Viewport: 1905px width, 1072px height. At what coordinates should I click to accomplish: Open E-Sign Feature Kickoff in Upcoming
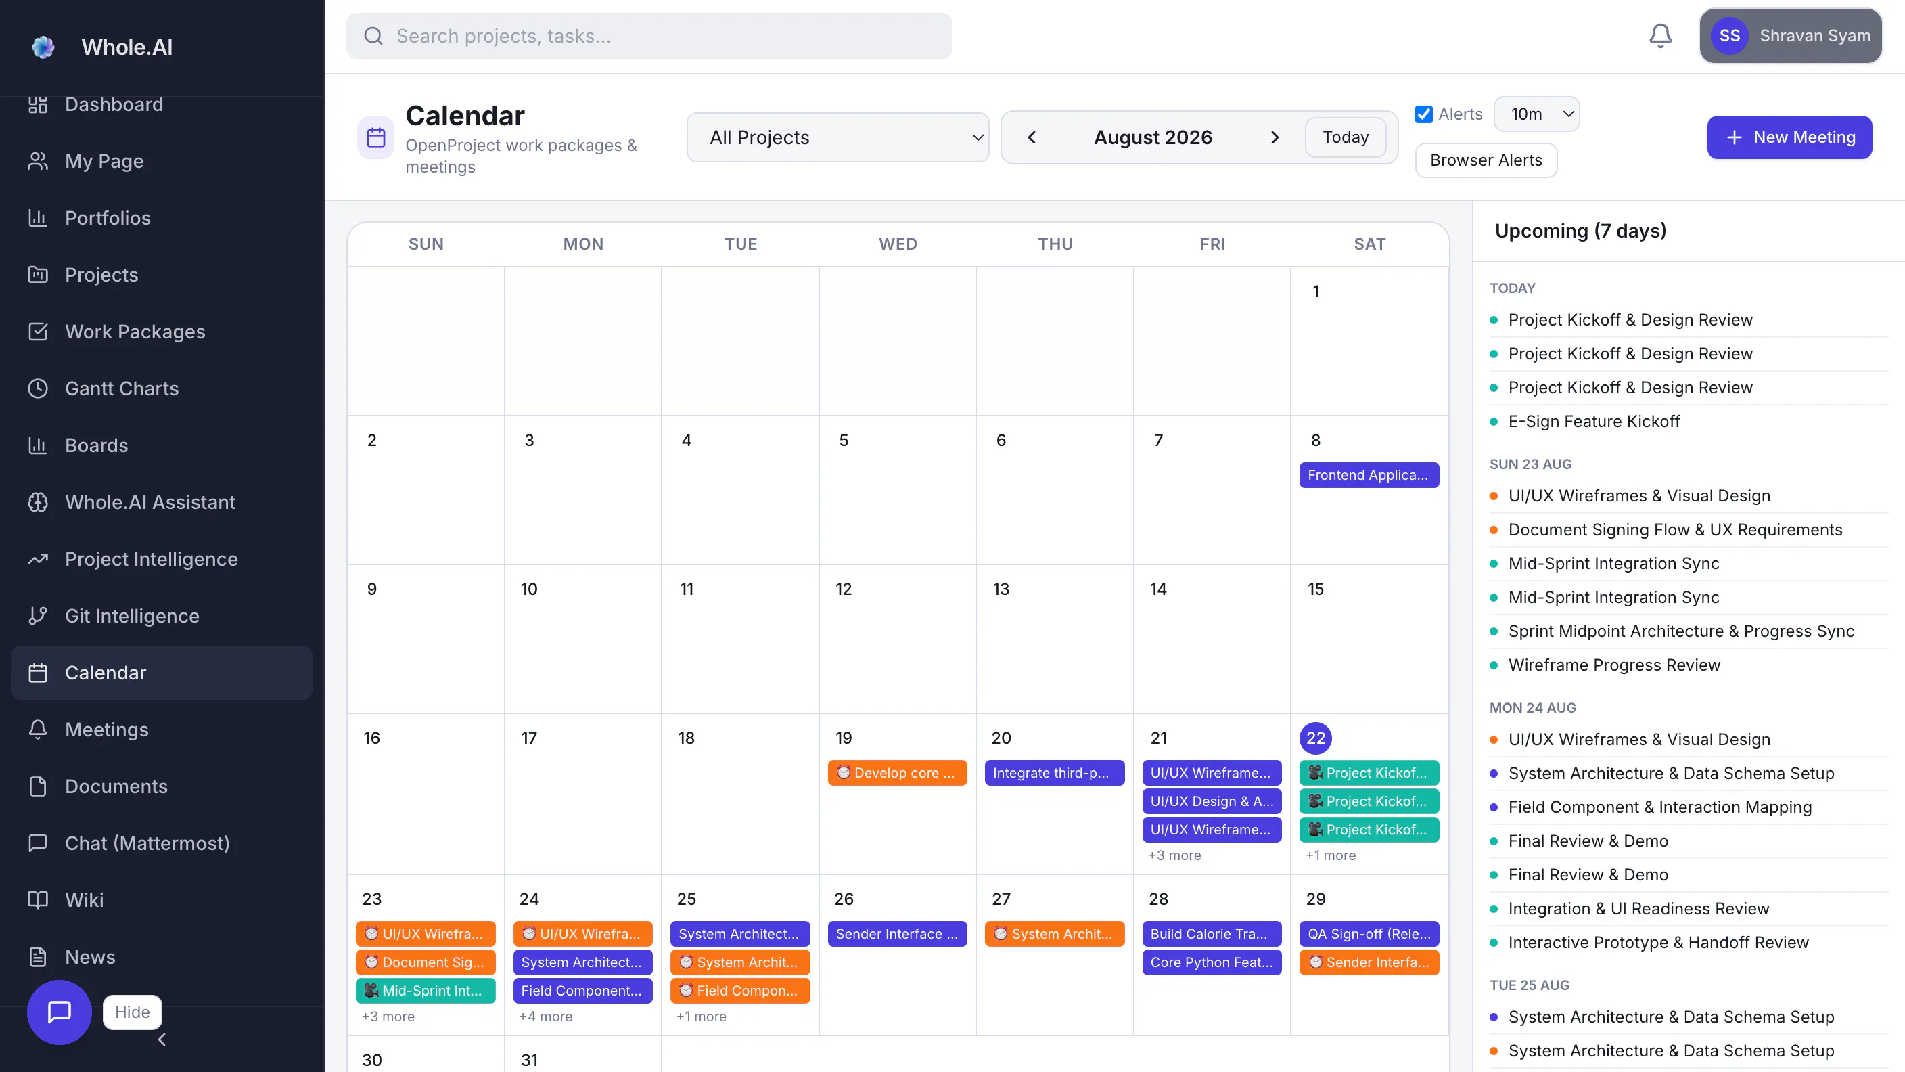(x=1689, y=422)
